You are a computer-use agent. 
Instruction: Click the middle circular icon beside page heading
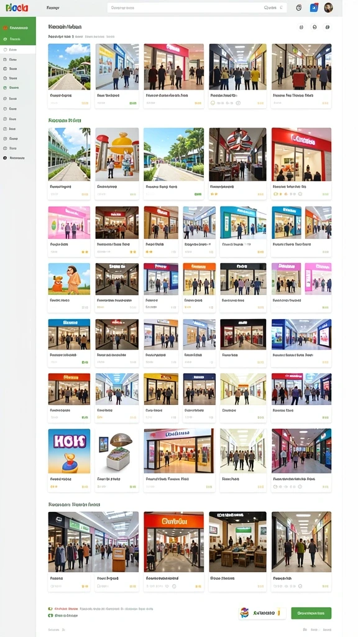click(x=314, y=27)
